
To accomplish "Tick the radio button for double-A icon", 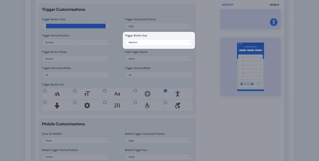I will coord(45,91).
